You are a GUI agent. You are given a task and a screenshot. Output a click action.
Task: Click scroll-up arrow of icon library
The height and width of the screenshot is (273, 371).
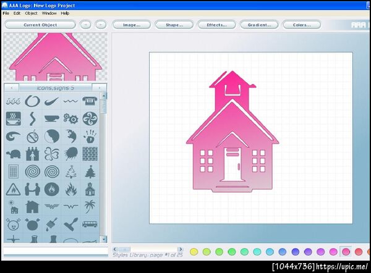(103, 96)
